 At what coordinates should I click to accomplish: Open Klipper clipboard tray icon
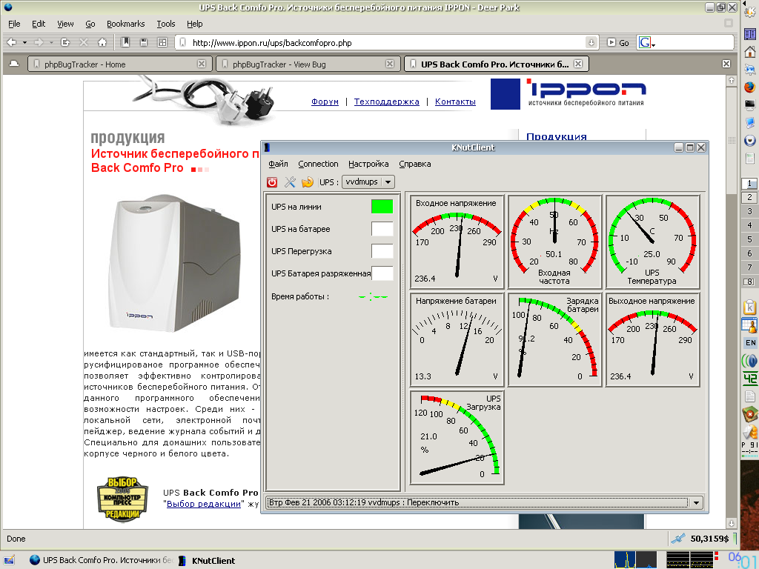click(750, 307)
